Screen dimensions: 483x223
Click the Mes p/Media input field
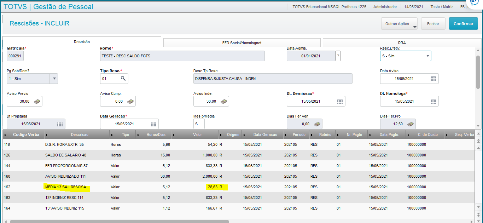tap(199, 124)
